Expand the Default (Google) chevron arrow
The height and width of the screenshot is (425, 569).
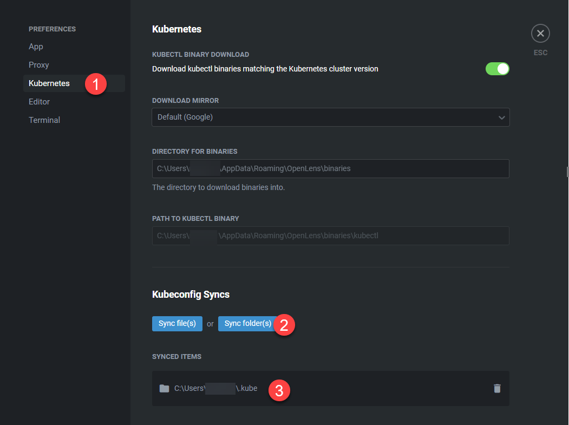[501, 117]
